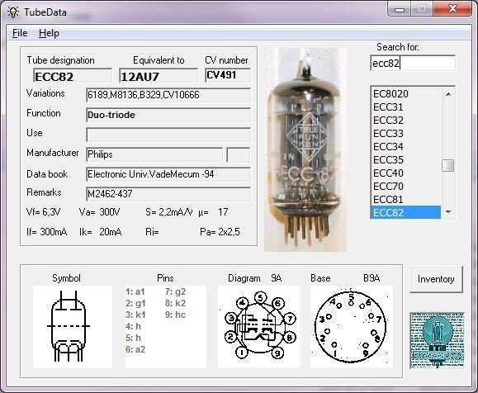Click the tube list scrollbar thumb
Viewport: 478px width, 393px height.
[x=447, y=166]
